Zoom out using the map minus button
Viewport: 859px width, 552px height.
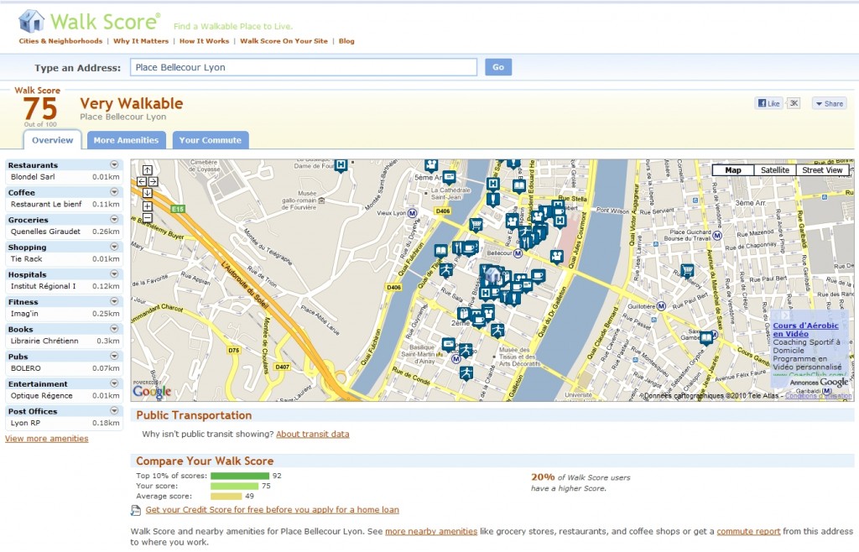pyautogui.click(x=147, y=217)
